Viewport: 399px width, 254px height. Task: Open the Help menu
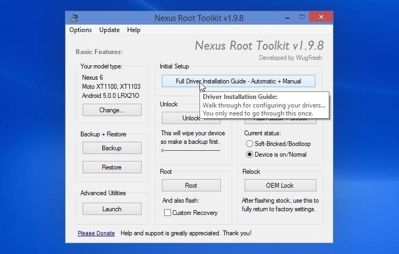pos(134,30)
